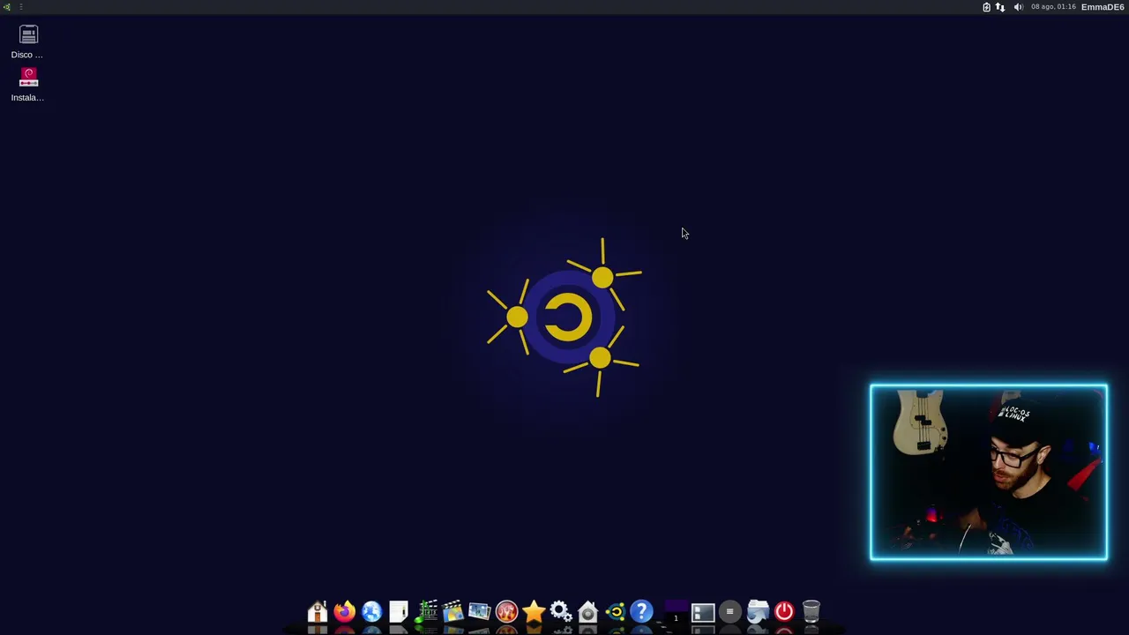Viewport: 1129px width, 635px height.
Task: Open the home folder from the dock
Action: pos(318,611)
